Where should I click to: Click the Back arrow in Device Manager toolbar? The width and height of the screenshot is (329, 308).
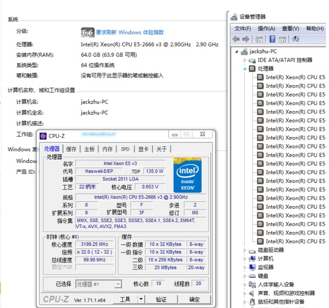point(236,39)
